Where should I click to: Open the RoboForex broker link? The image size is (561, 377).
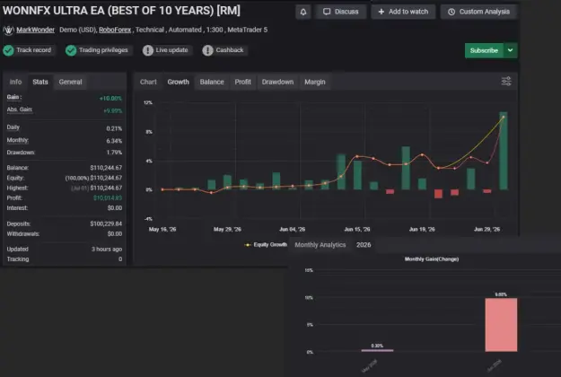(x=115, y=30)
